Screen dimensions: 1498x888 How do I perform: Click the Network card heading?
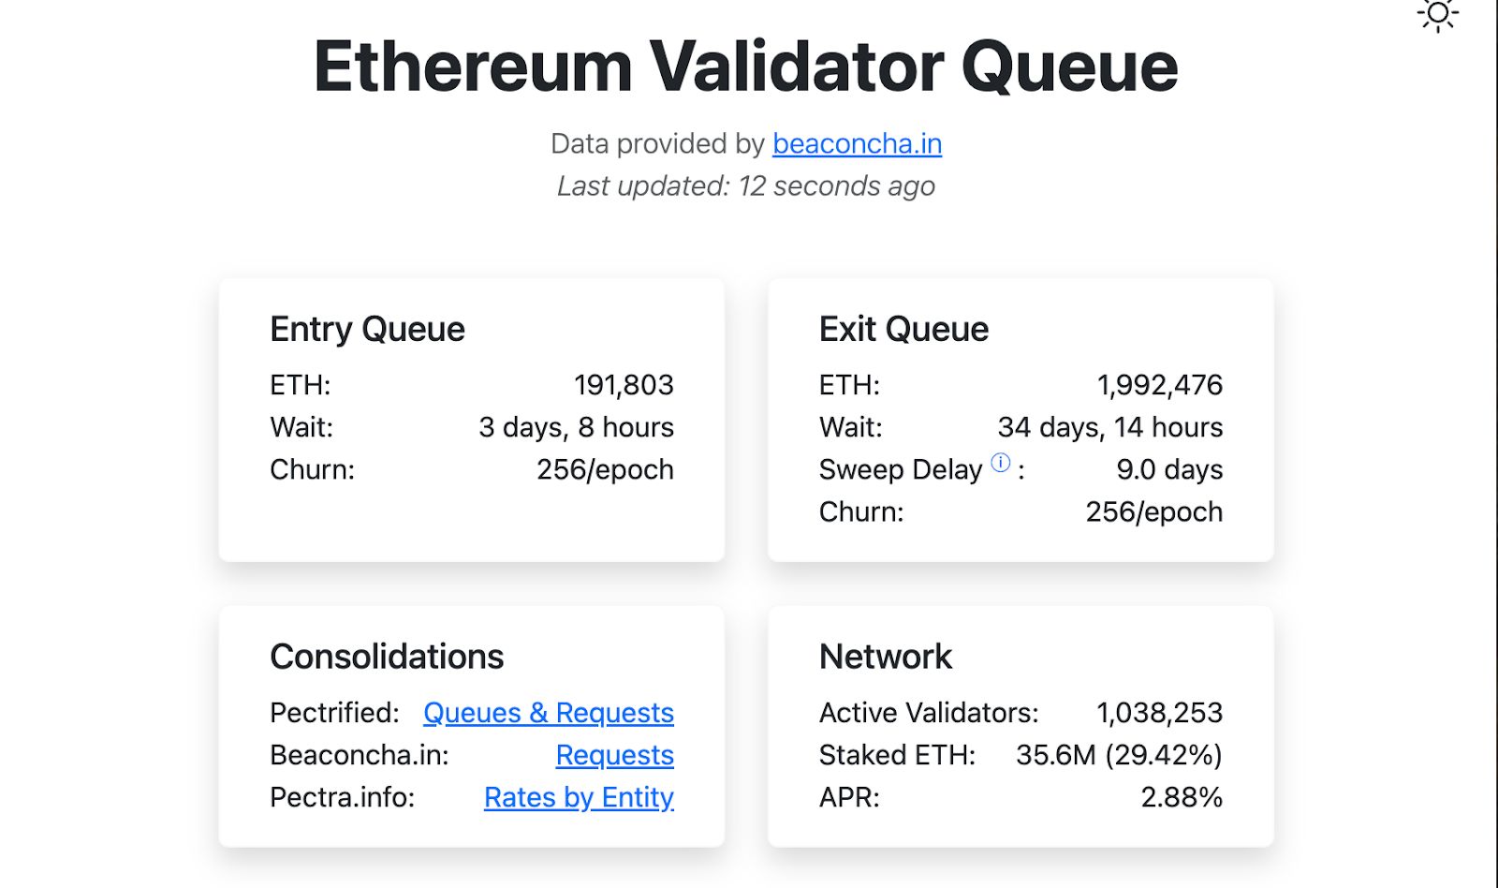coord(885,657)
